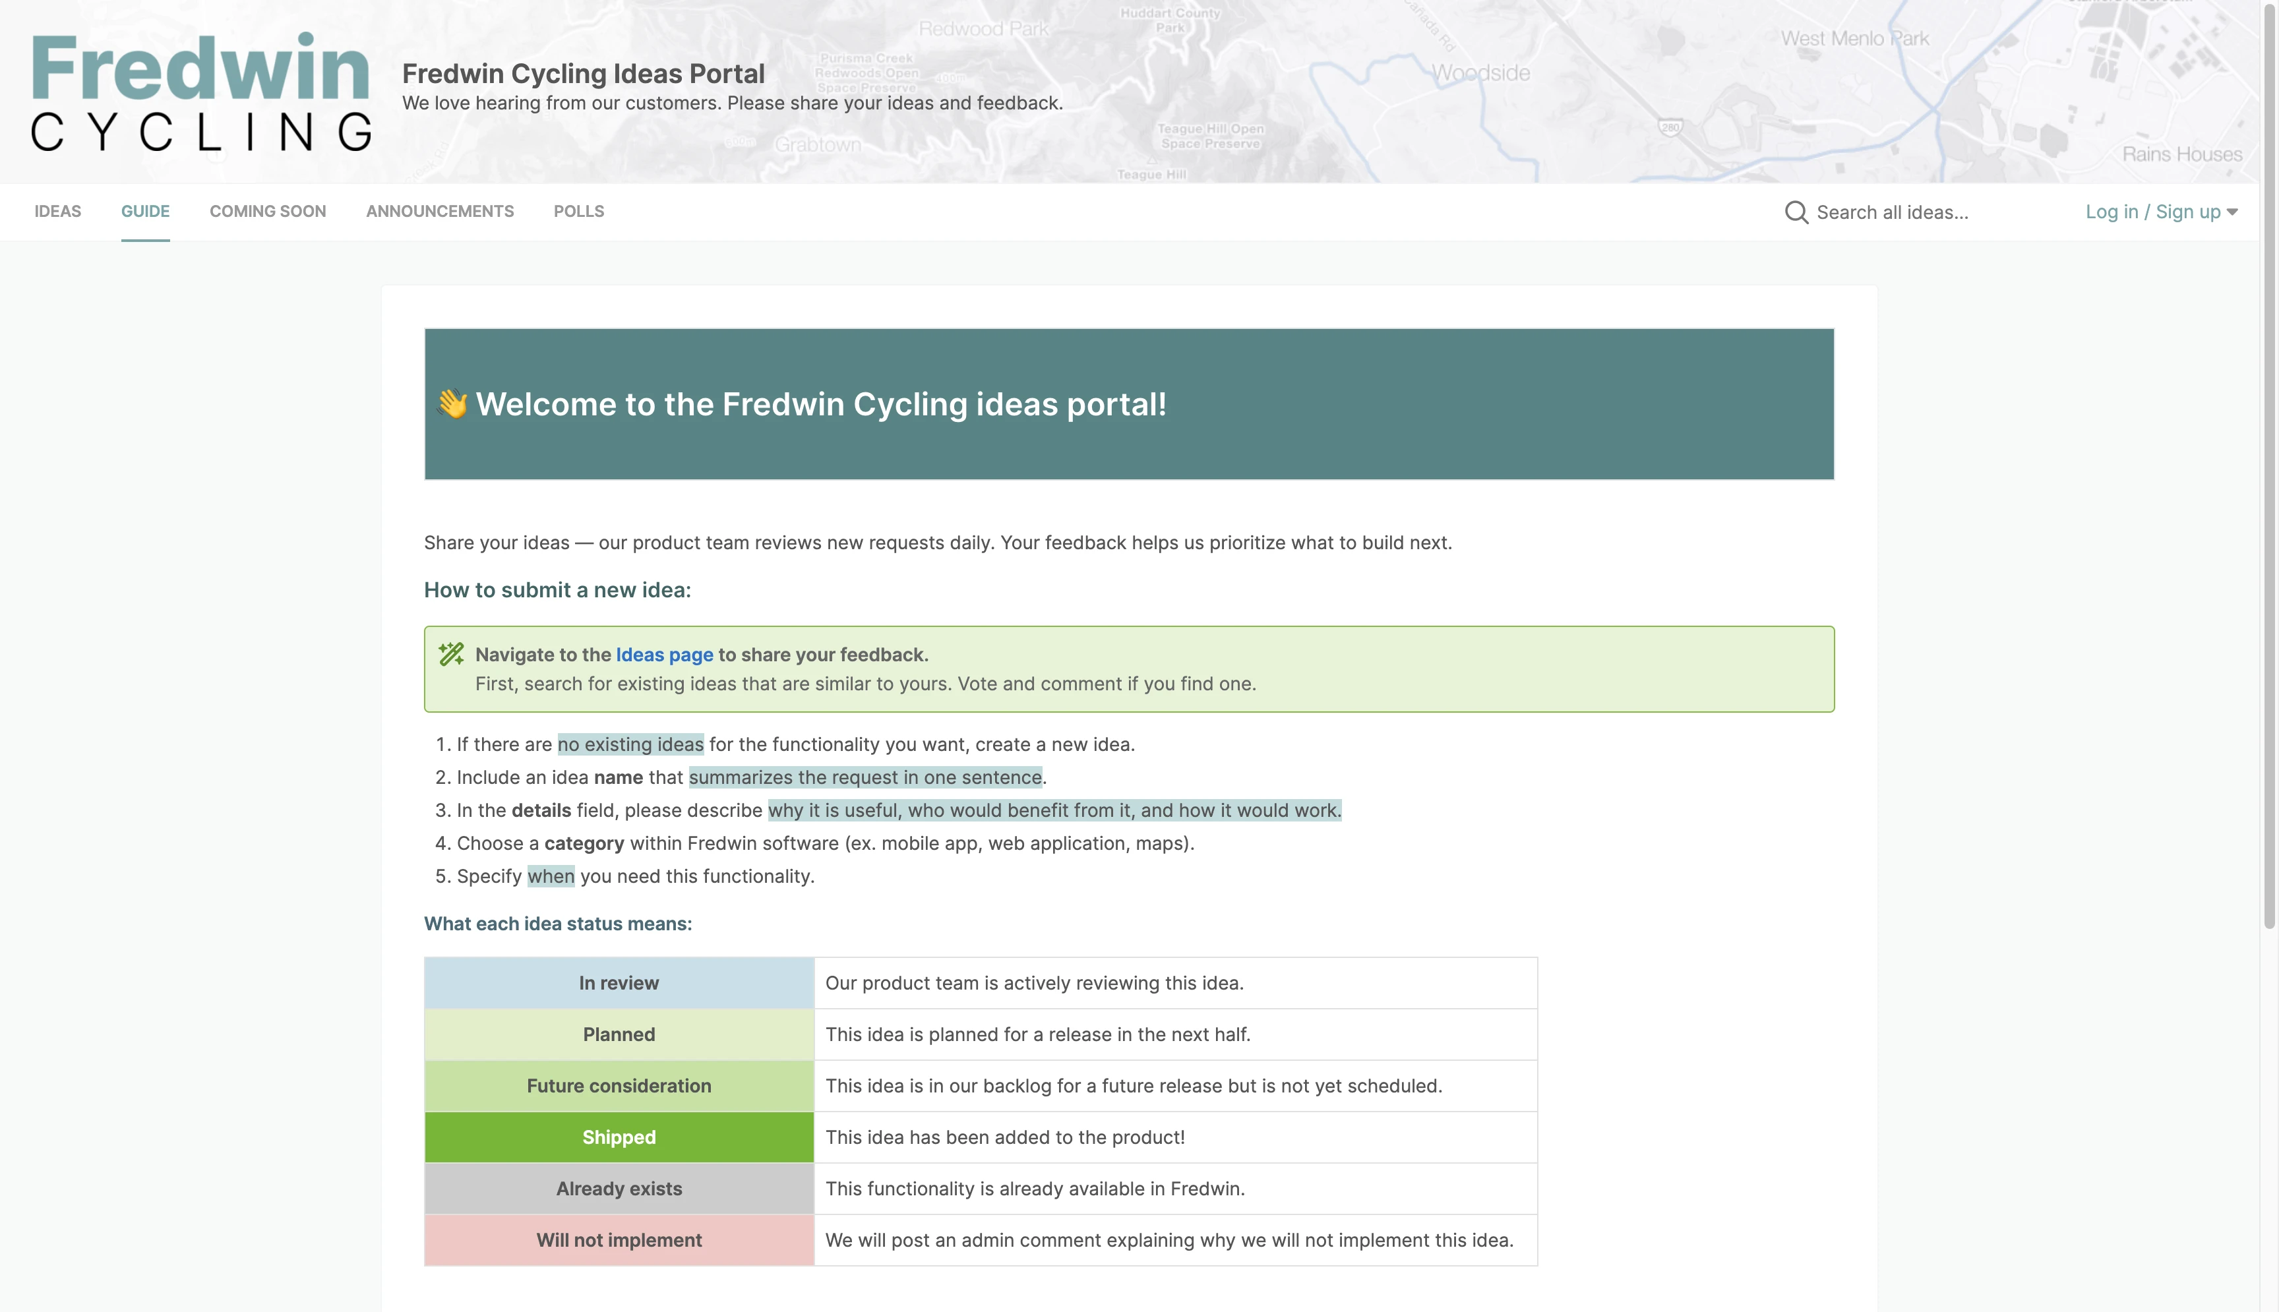2279x1312 pixels.
Task: Click the Fredwin Cycling logo
Action: coord(200,92)
